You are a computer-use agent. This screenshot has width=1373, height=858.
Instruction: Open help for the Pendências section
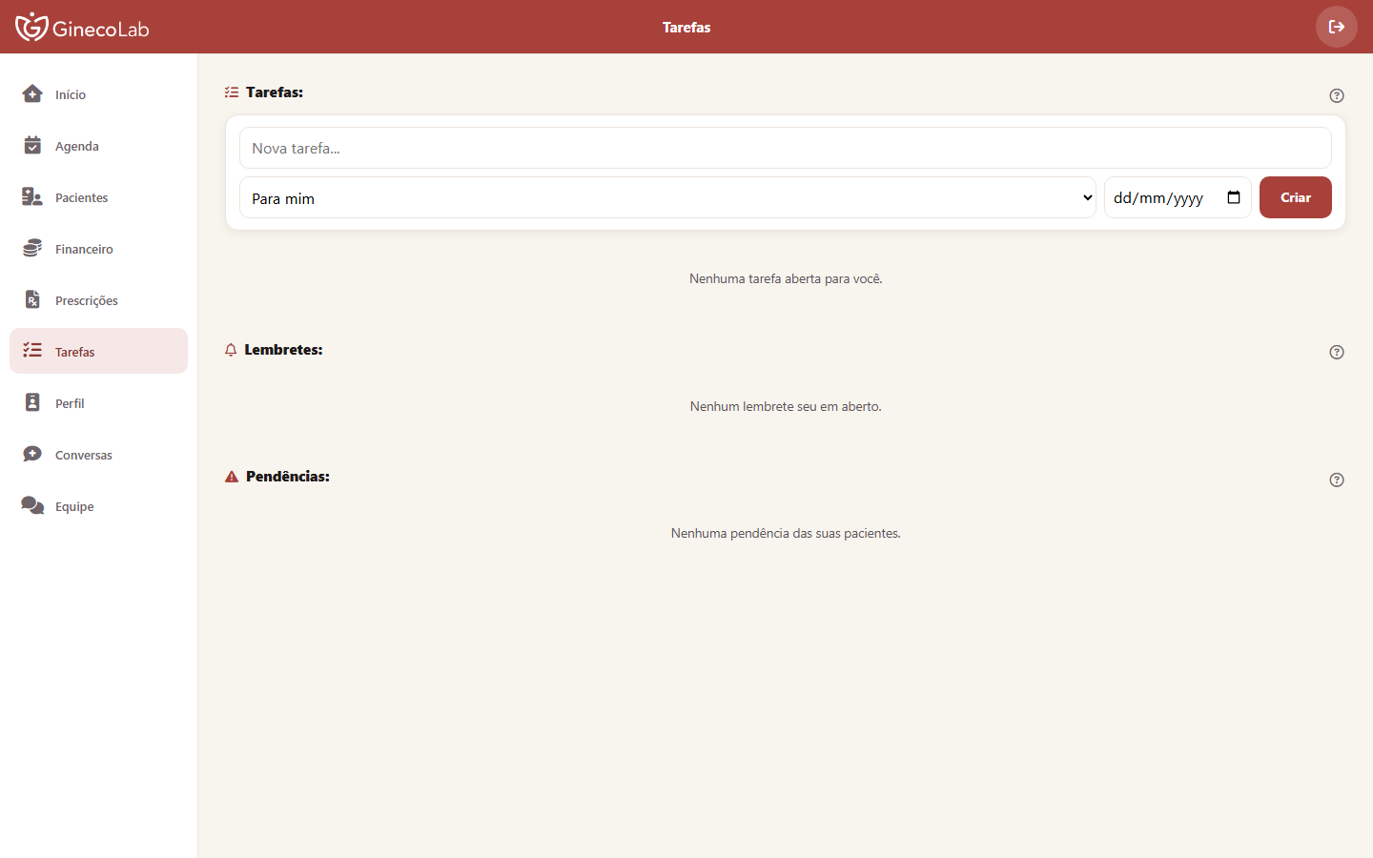[1337, 480]
